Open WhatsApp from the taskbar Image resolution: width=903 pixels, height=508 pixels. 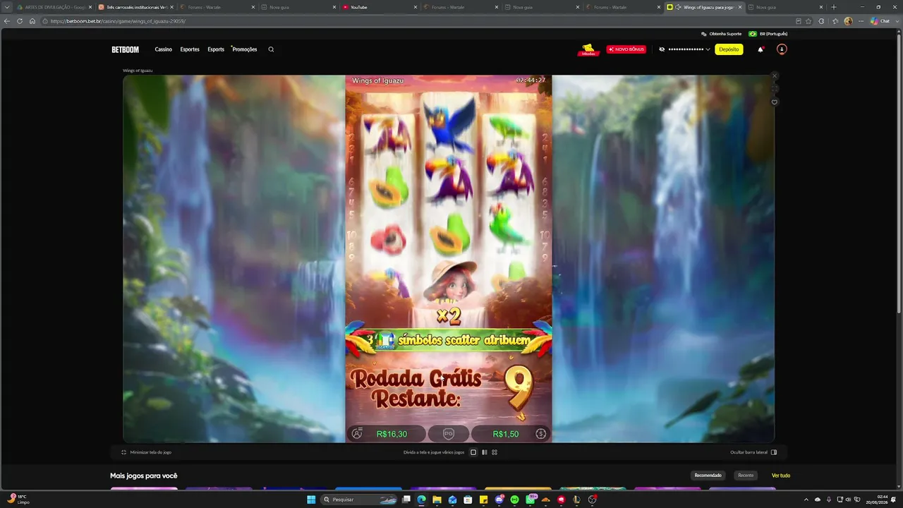tap(531, 500)
